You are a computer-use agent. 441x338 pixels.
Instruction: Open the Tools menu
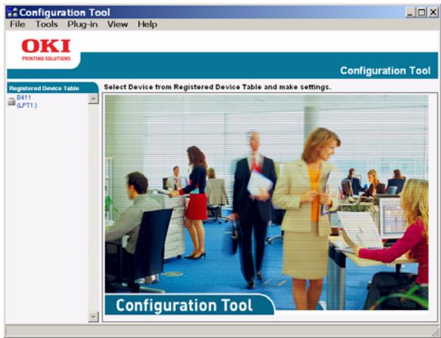point(47,24)
